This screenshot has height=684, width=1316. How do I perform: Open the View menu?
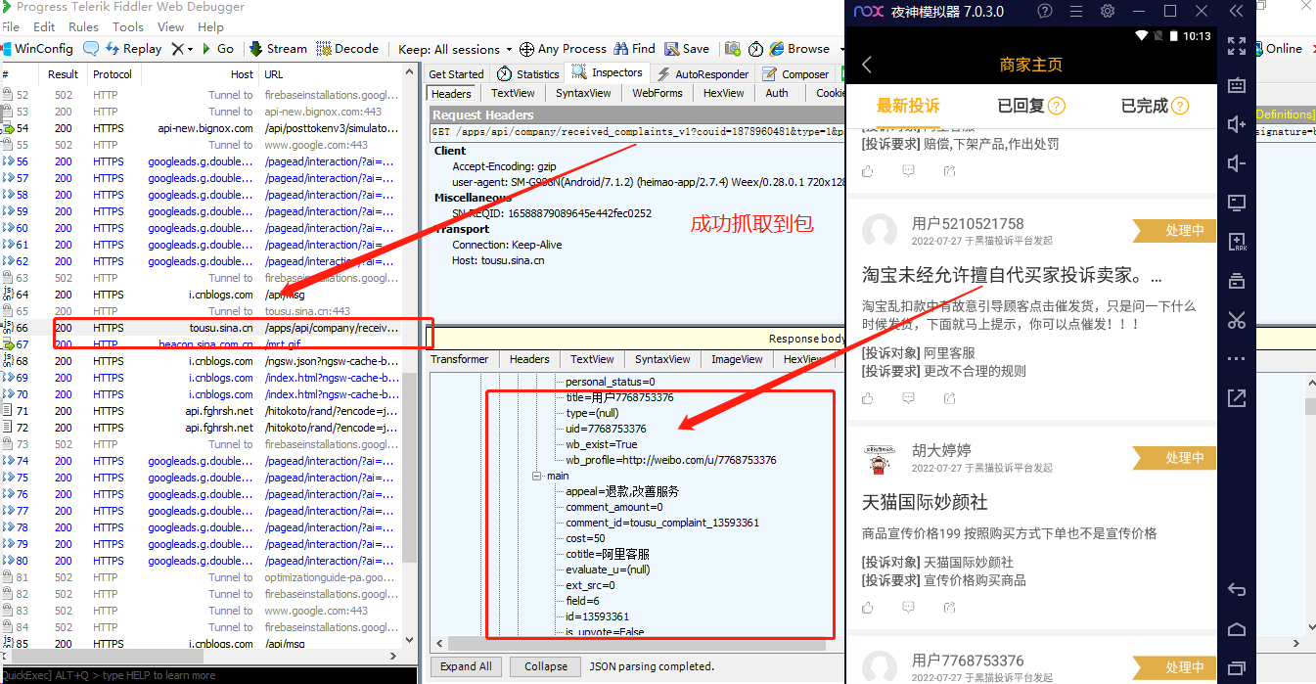[170, 26]
